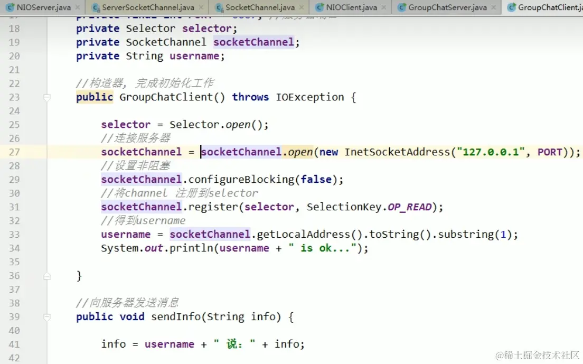The image size is (583, 364).
Task: Click 'getLocalAddress' on line 33
Action: pyautogui.click(x=304, y=235)
